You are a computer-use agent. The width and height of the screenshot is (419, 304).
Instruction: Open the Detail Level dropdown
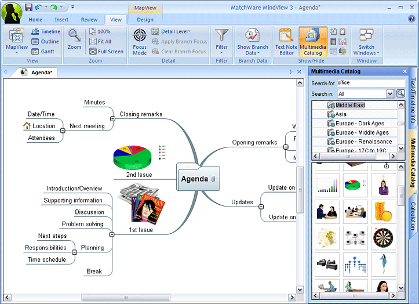point(171,31)
